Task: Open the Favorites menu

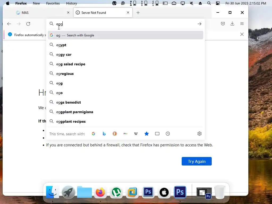Action: (53, 3)
